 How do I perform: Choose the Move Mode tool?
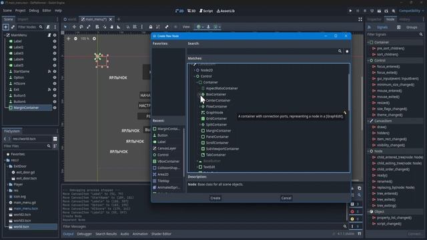pyautogui.click(x=74, y=27)
